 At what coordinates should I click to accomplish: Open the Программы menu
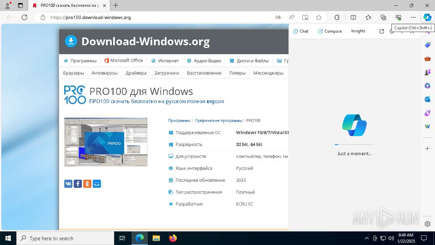[x=80, y=61]
